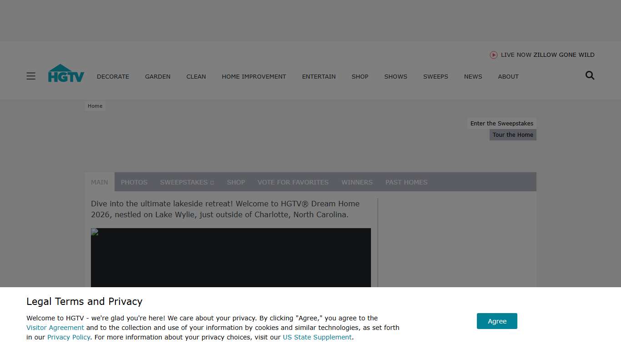621x349 pixels.
Task: Switch to the Photos tab
Action: (134, 182)
